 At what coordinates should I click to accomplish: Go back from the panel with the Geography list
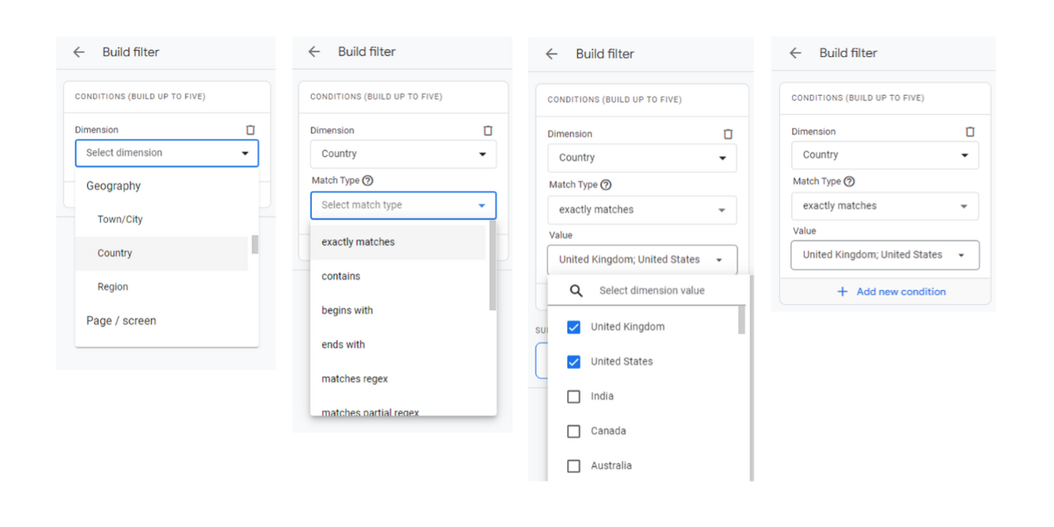tap(79, 52)
